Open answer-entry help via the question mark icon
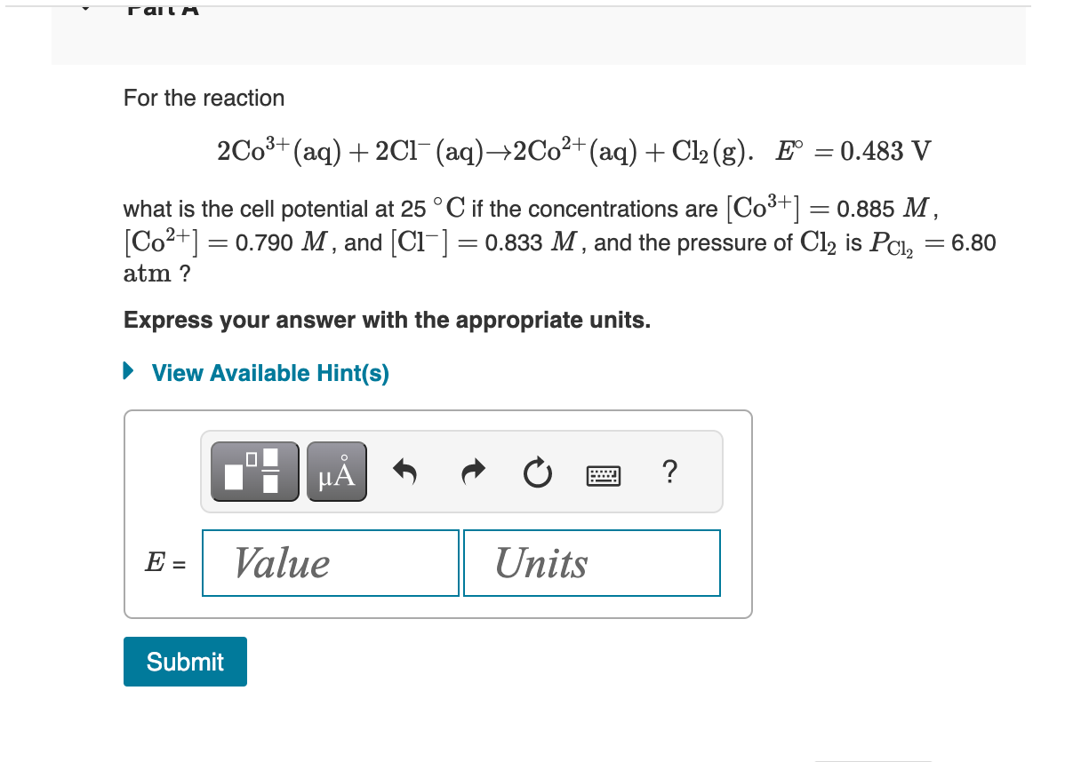This screenshot has width=1065, height=762. [x=669, y=472]
